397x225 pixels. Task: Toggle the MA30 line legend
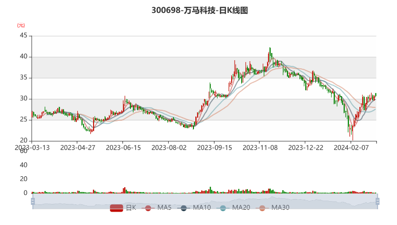point(272,208)
